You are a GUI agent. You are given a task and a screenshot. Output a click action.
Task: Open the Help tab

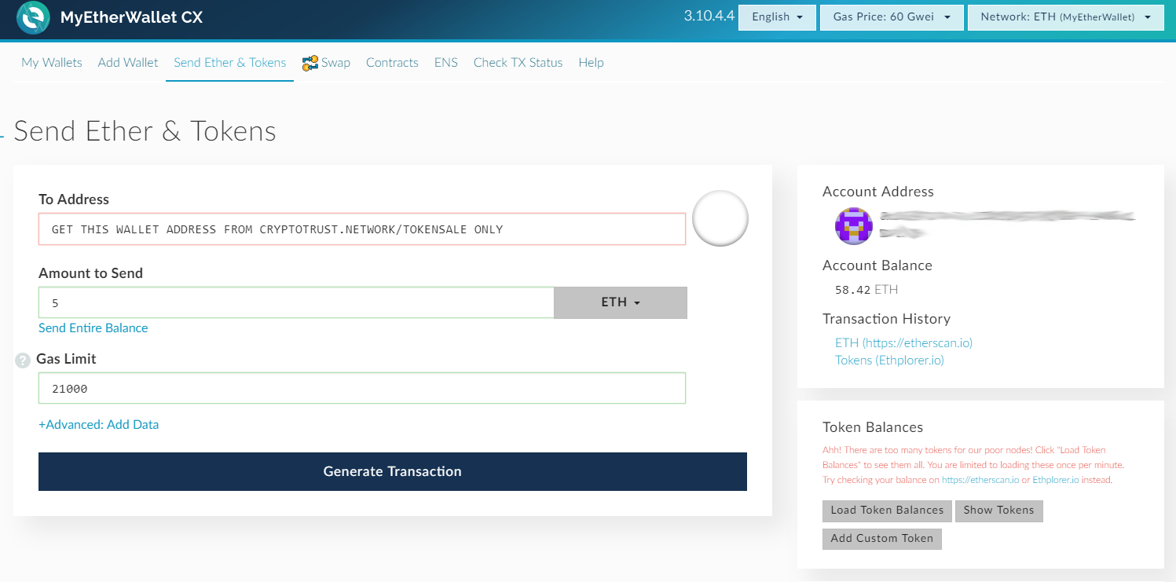tap(591, 63)
